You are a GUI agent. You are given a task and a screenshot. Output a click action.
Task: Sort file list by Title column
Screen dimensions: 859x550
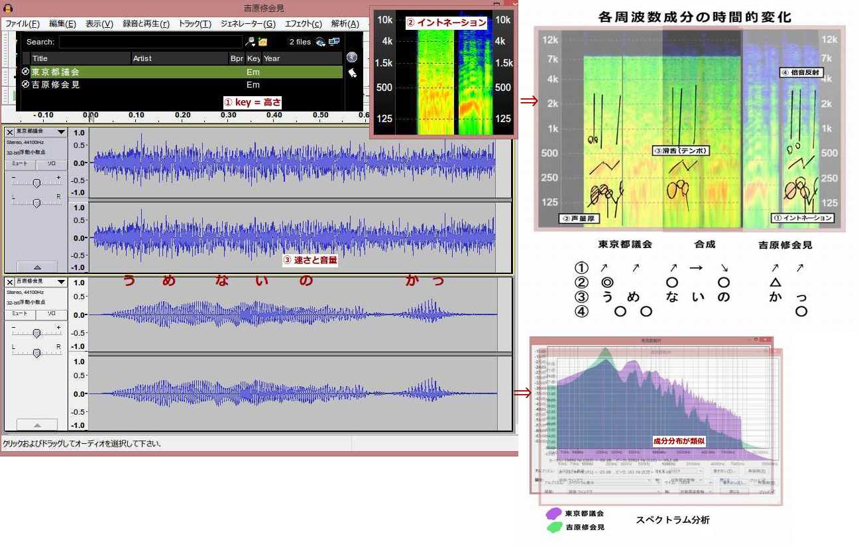81,58
